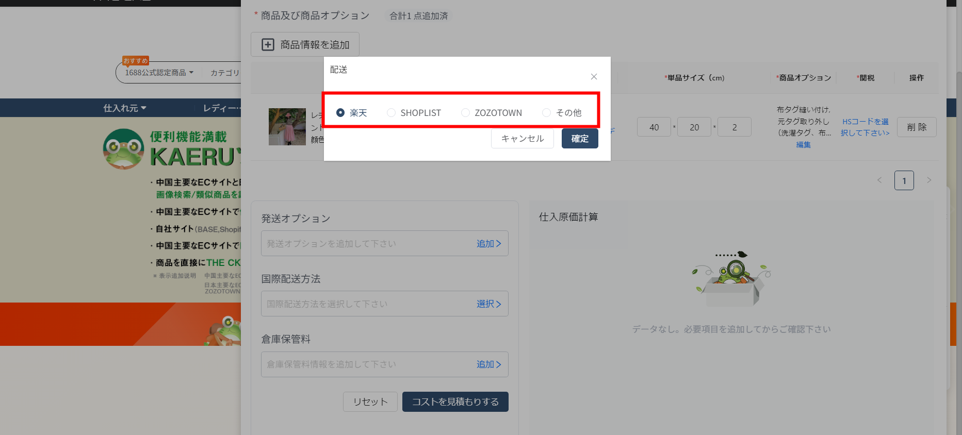Click 仕入原価計算 heading text
The height and width of the screenshot is (435, 962).
click(x=568, y=217)
